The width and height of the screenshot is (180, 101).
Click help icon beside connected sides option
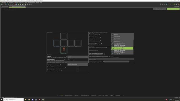coord(104,54)
